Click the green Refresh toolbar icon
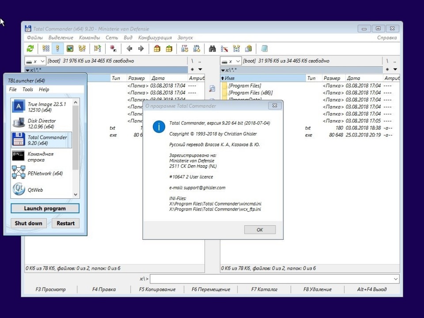 (x=30, y=49)
